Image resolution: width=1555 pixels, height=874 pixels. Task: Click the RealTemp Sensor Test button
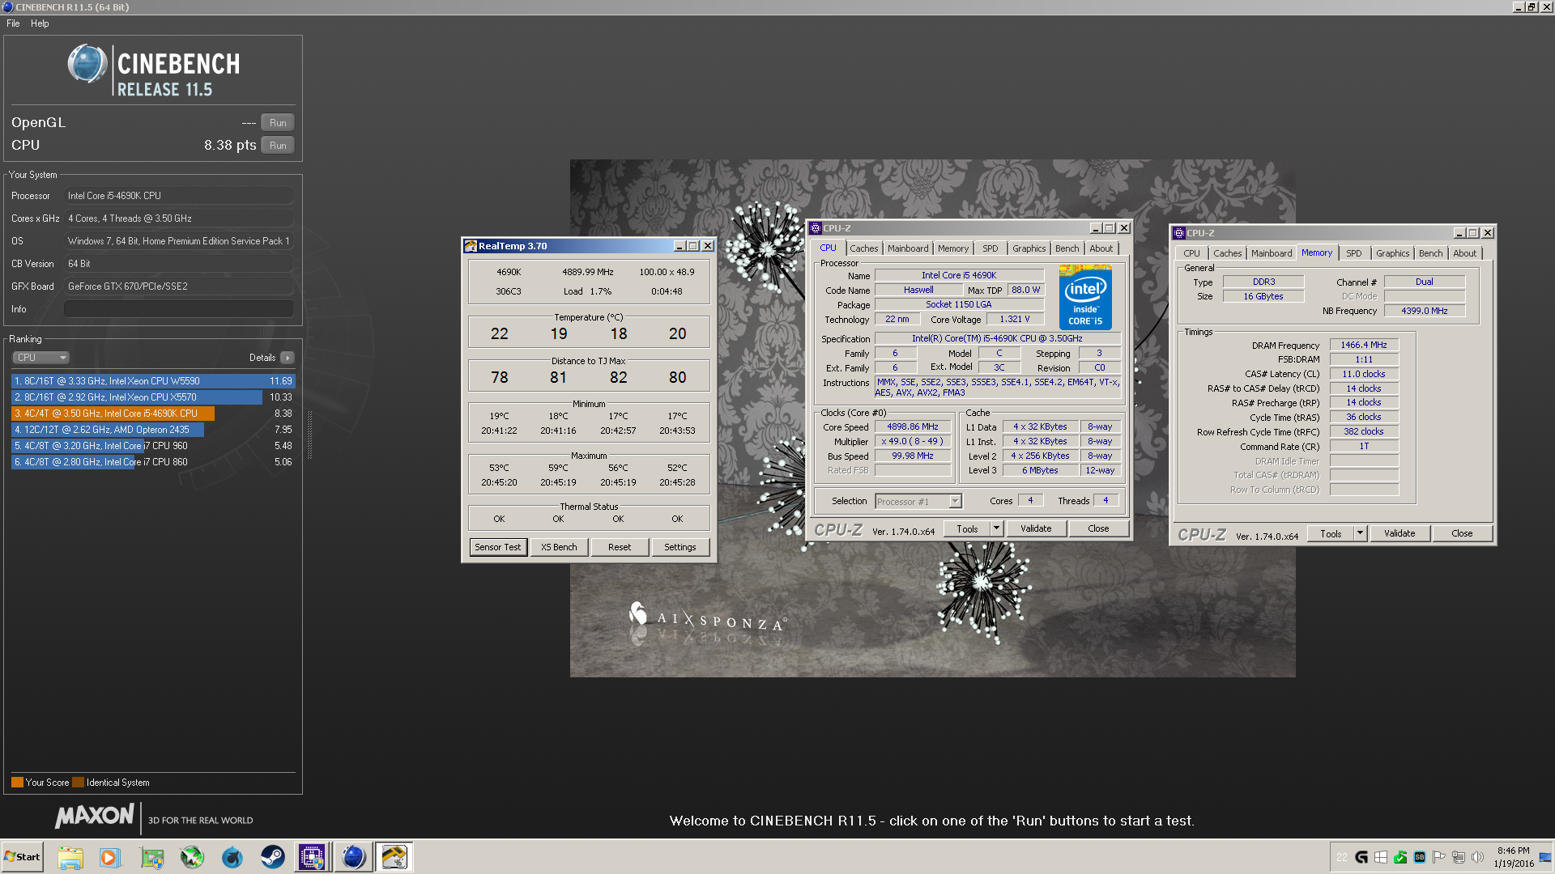pyautogui.click(x=498, y=547)
